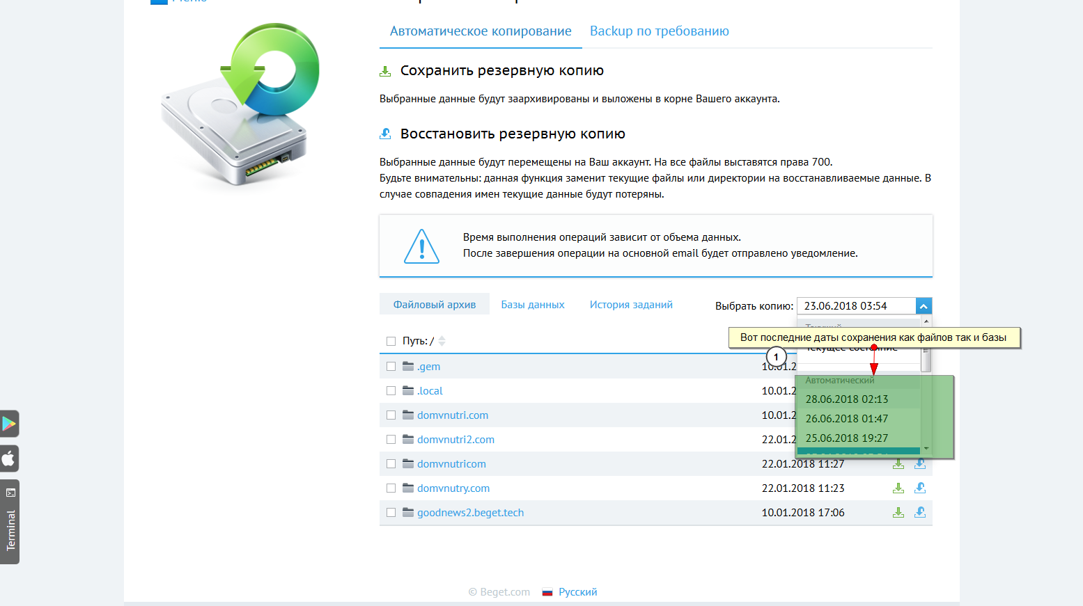
Task: Open the .local folder link
Action: pyautogui.click(x=430, y=391)
